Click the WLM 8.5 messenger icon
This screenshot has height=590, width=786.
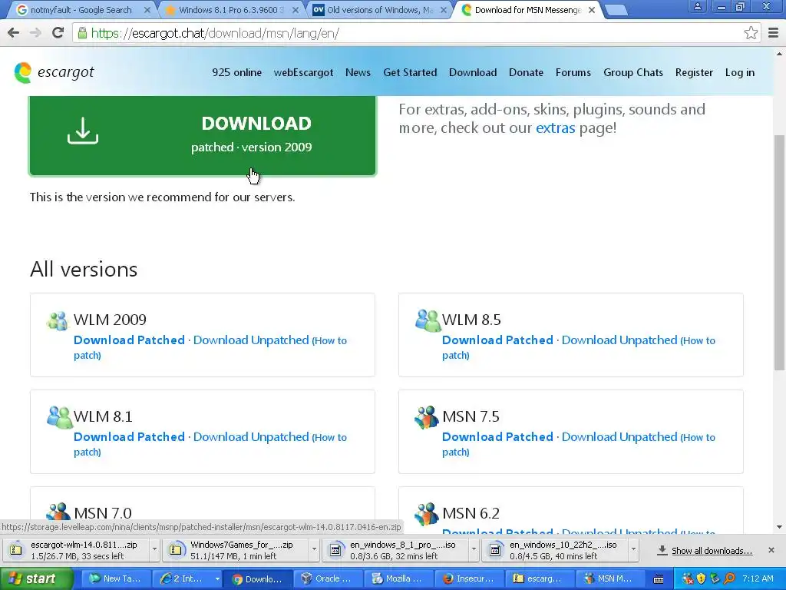427,320
